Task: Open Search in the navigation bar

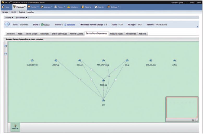Action: (x=99, y=7)
